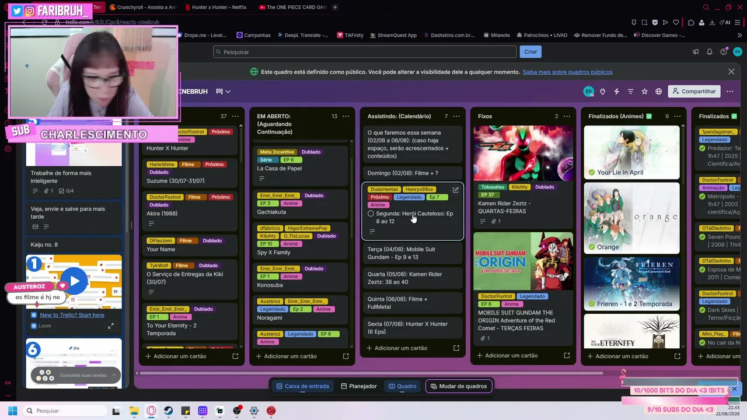Dismiss the public board banner
Screen dimensions: 747x420
[x=731, y=72]
